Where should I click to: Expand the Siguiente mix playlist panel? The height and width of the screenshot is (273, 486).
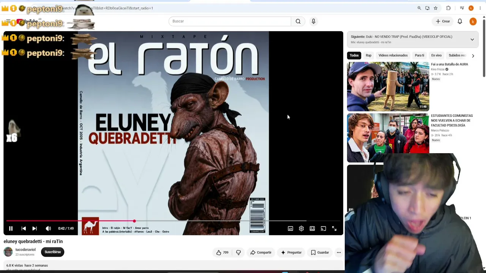click(472, 39)
